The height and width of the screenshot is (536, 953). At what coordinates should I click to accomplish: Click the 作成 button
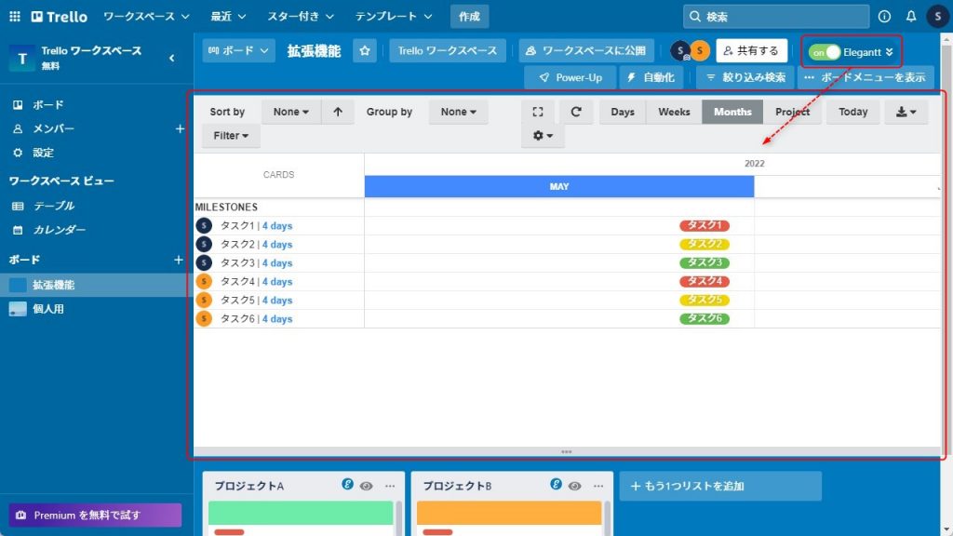[x=469, y=17]
